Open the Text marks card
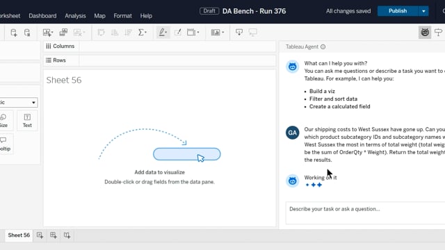This screenshot has width=445, height=250. point(27,120)
